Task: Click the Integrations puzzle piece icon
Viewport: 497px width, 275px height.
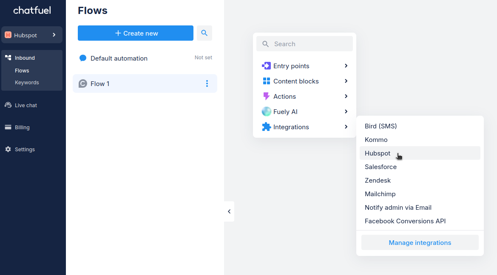Action: coord(267,127)
